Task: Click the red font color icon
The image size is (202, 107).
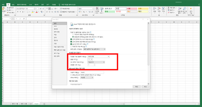Action: (37, 12)
